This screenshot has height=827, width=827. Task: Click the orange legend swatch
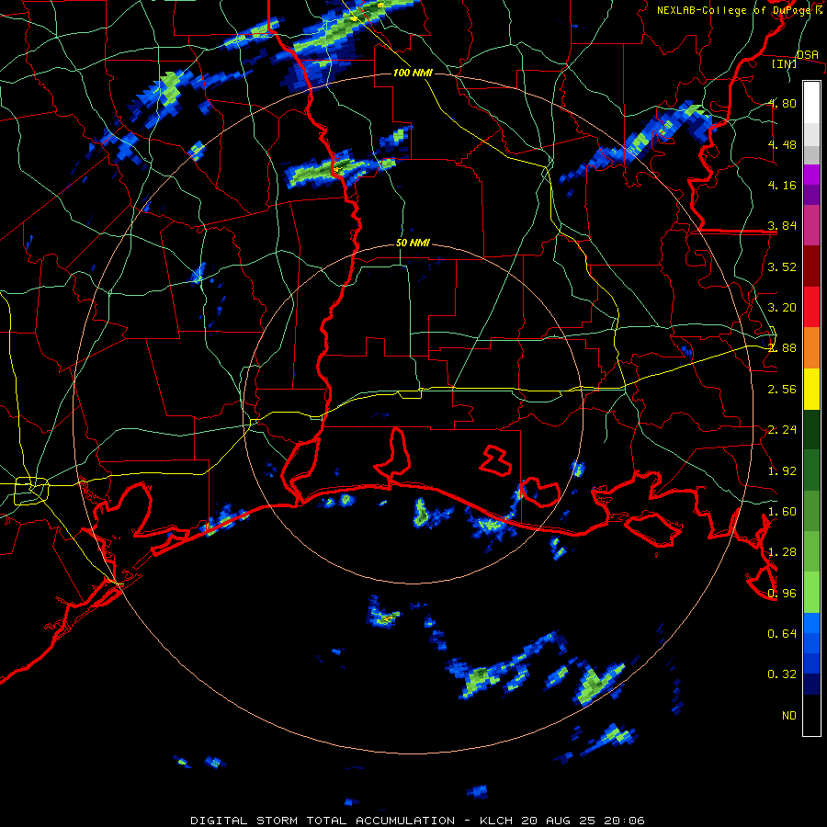(x=811, y=347)
